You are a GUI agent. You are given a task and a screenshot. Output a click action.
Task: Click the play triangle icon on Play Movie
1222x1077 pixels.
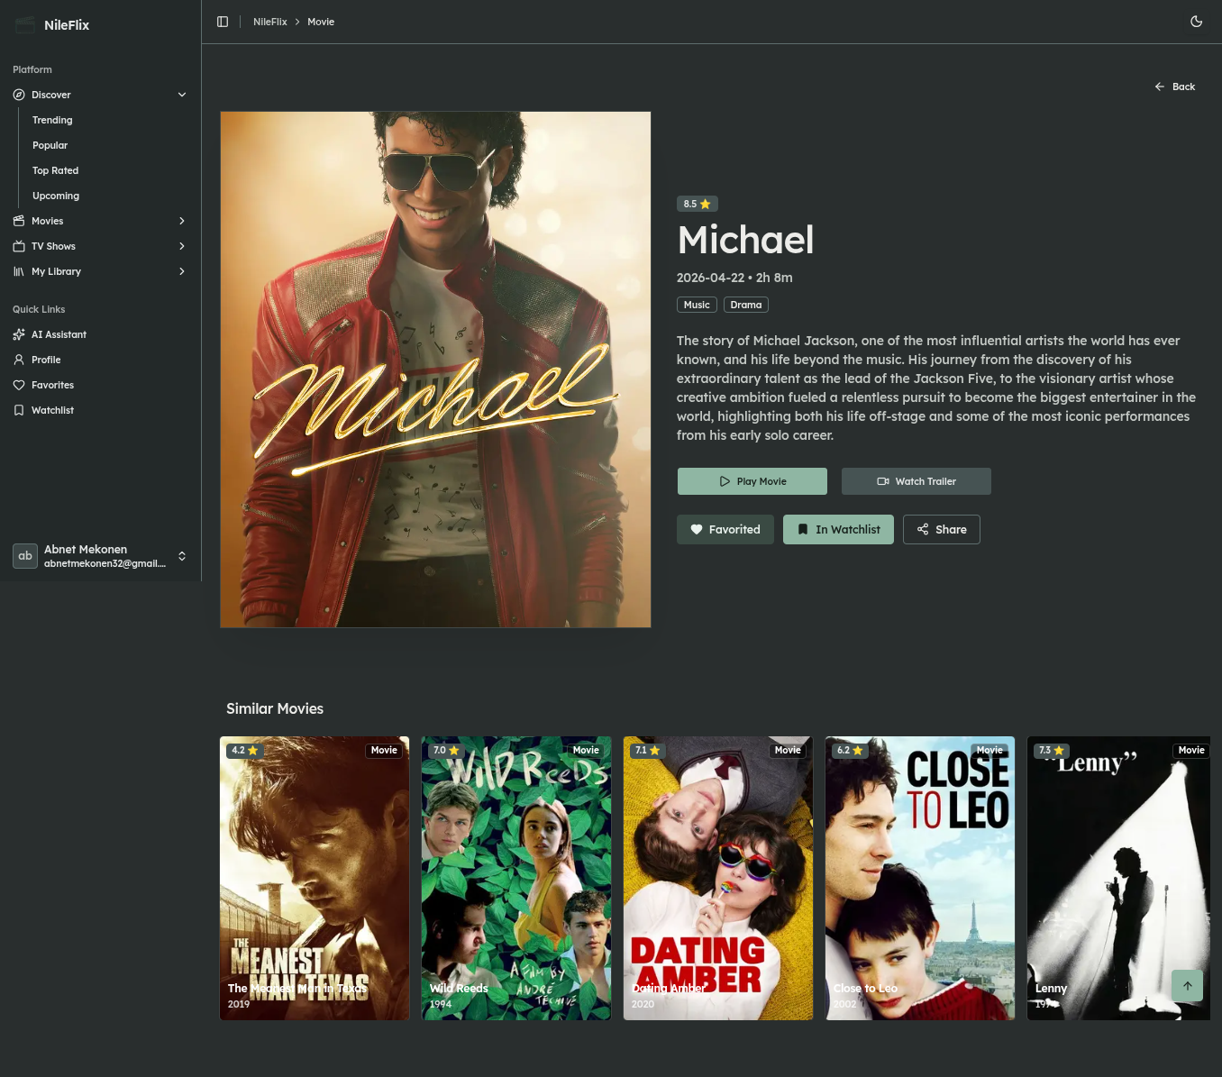point(725,481)
